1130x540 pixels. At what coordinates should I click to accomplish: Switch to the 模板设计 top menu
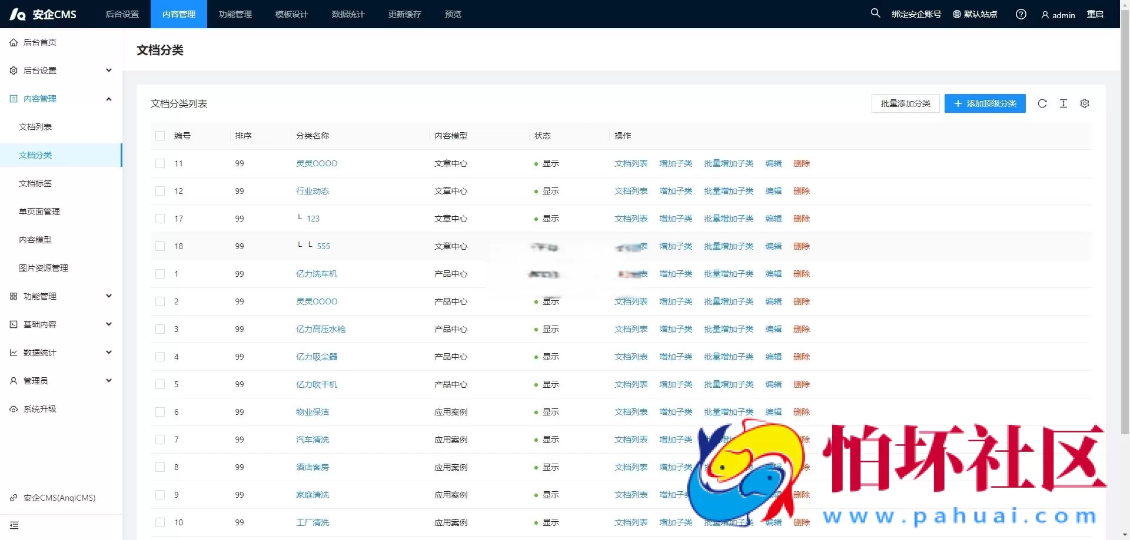[x=292, y=14]
